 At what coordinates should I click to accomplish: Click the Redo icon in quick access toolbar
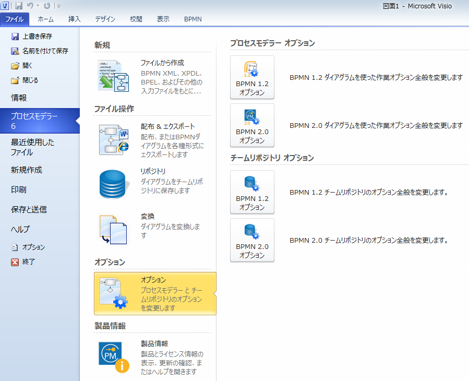pos(47,6)
